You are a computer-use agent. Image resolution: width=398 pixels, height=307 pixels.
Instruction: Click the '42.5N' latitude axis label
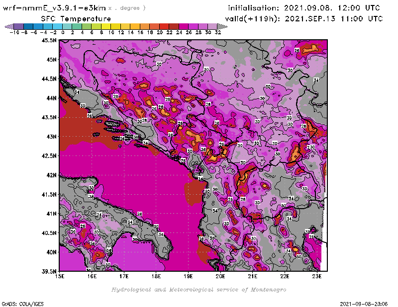49,156
